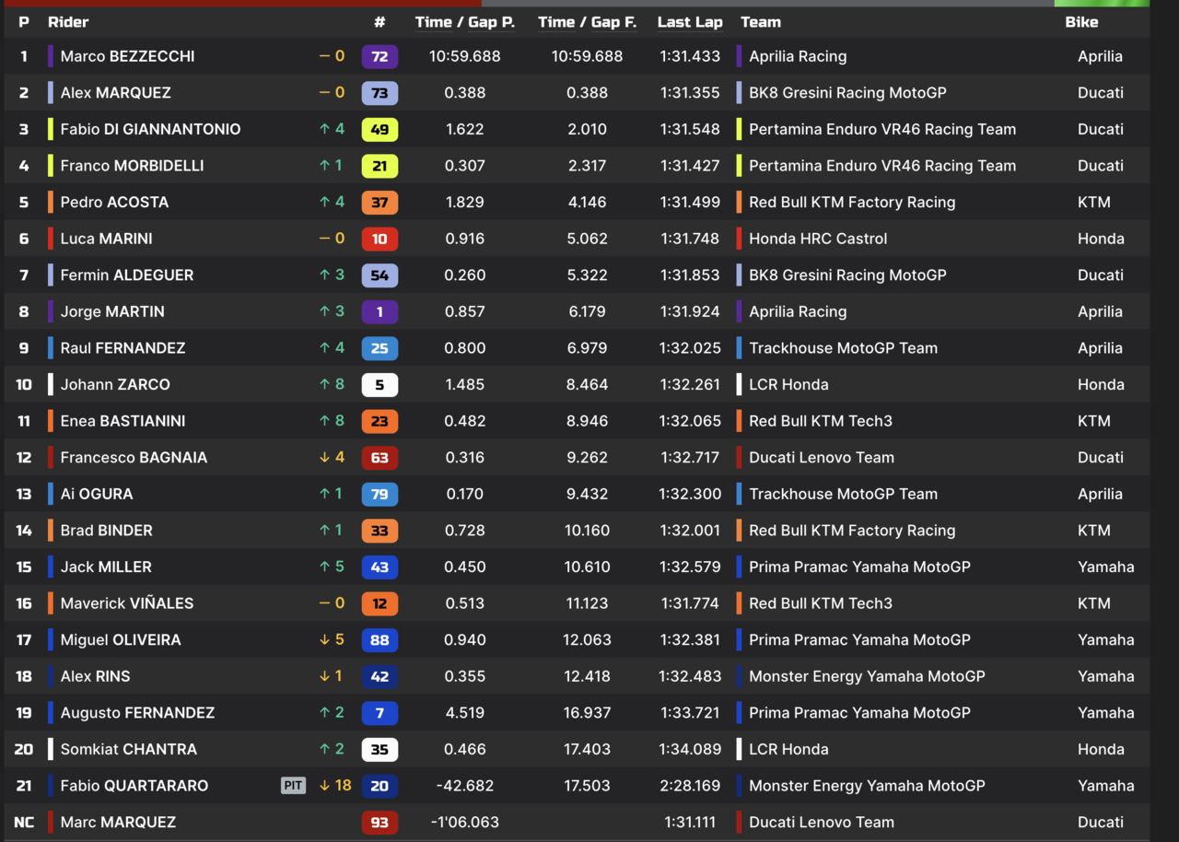Click white number badge 35
The width and height of the screenshot is (1179, 842).
click(x=379, y=749)
